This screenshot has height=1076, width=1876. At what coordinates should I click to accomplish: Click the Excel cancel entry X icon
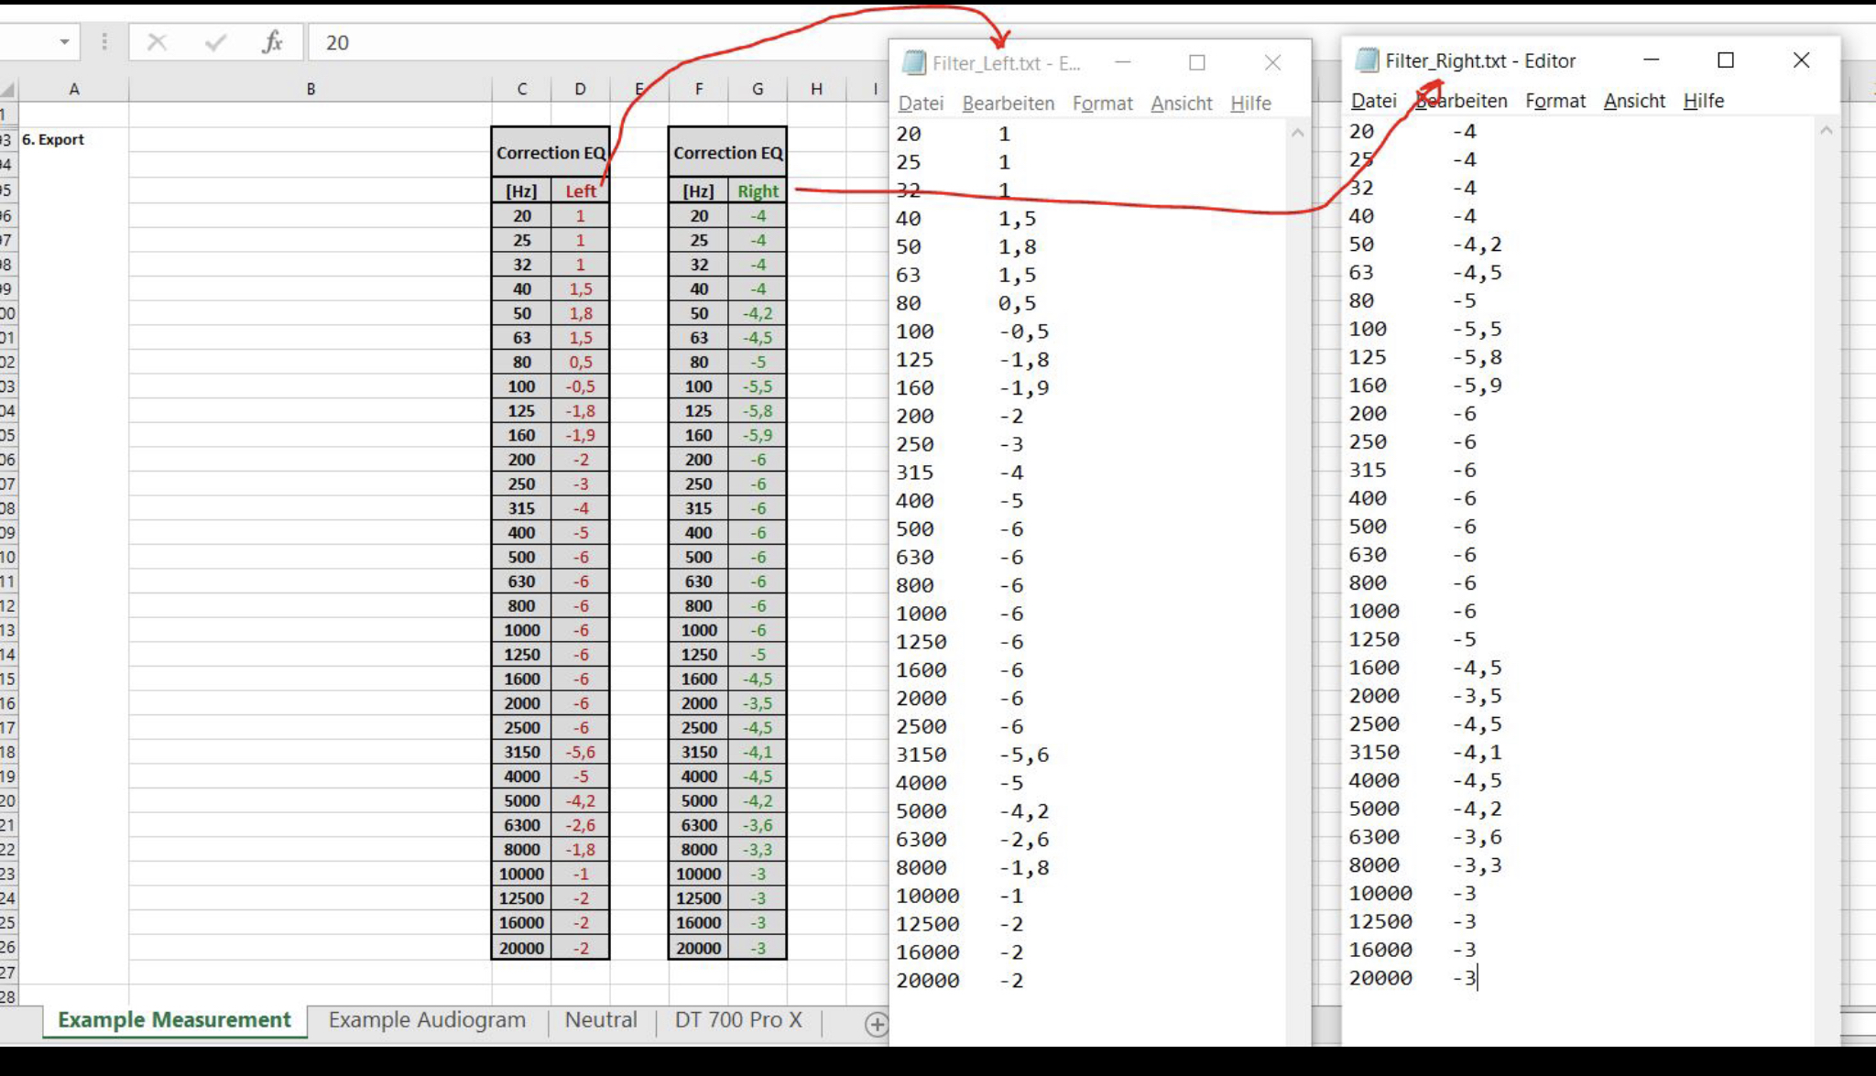coord(157,42)
